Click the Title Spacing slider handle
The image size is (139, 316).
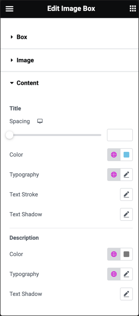pos(10,135)
